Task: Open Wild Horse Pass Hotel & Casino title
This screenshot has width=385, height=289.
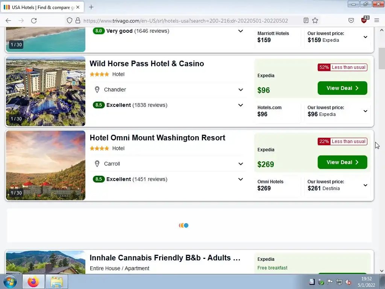Action: [x=147, y=63]
